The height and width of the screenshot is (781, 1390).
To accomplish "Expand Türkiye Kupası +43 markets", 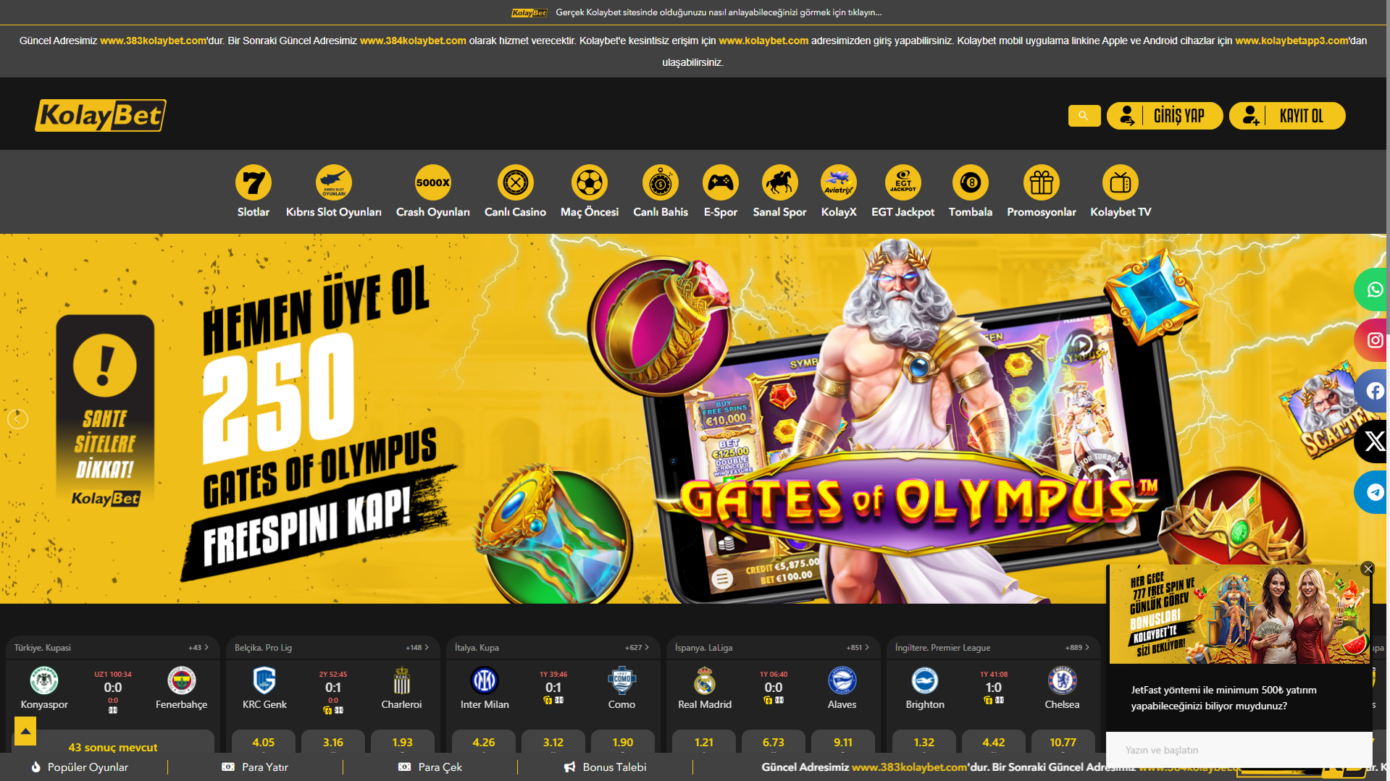I will coord(198,648).
